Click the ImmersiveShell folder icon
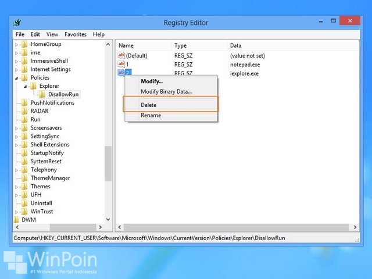The height and width of the screenshot is (279, 372). pos(24,61)
